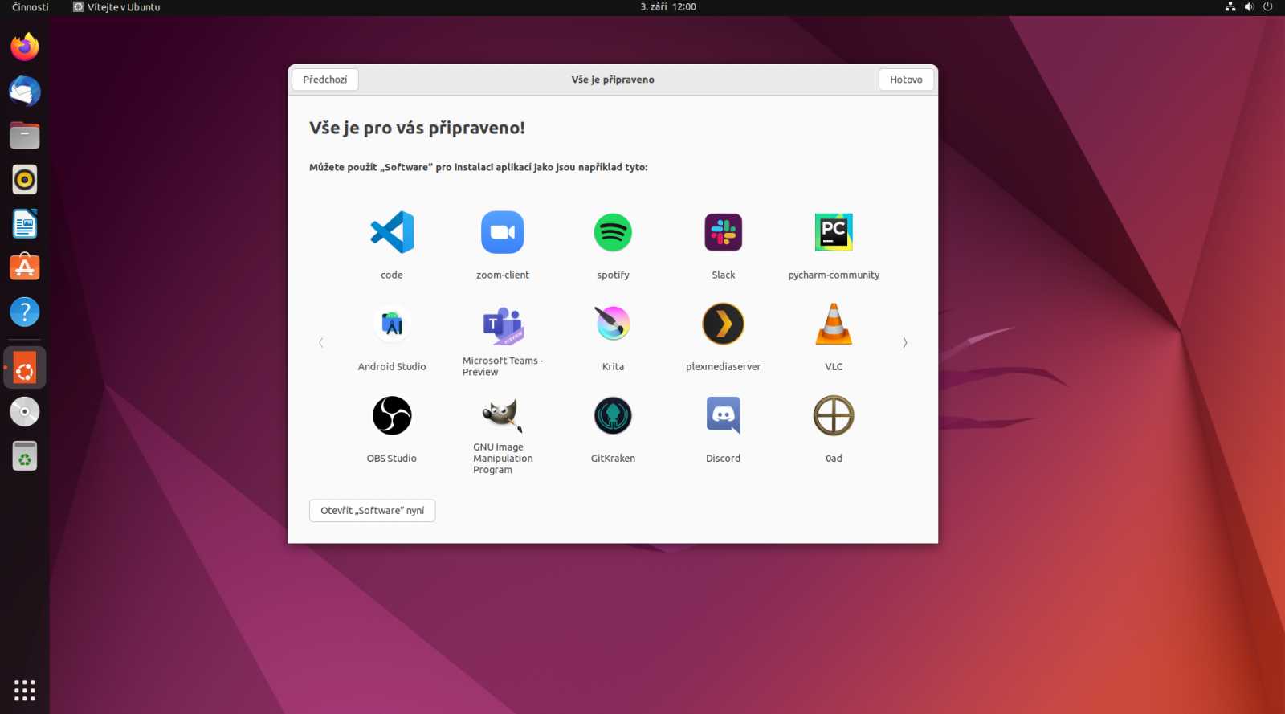Screen dimensions: 1285x714
Task: Open the Vítejte v Ubuntu app menu
Action: (x=116, y=7)
